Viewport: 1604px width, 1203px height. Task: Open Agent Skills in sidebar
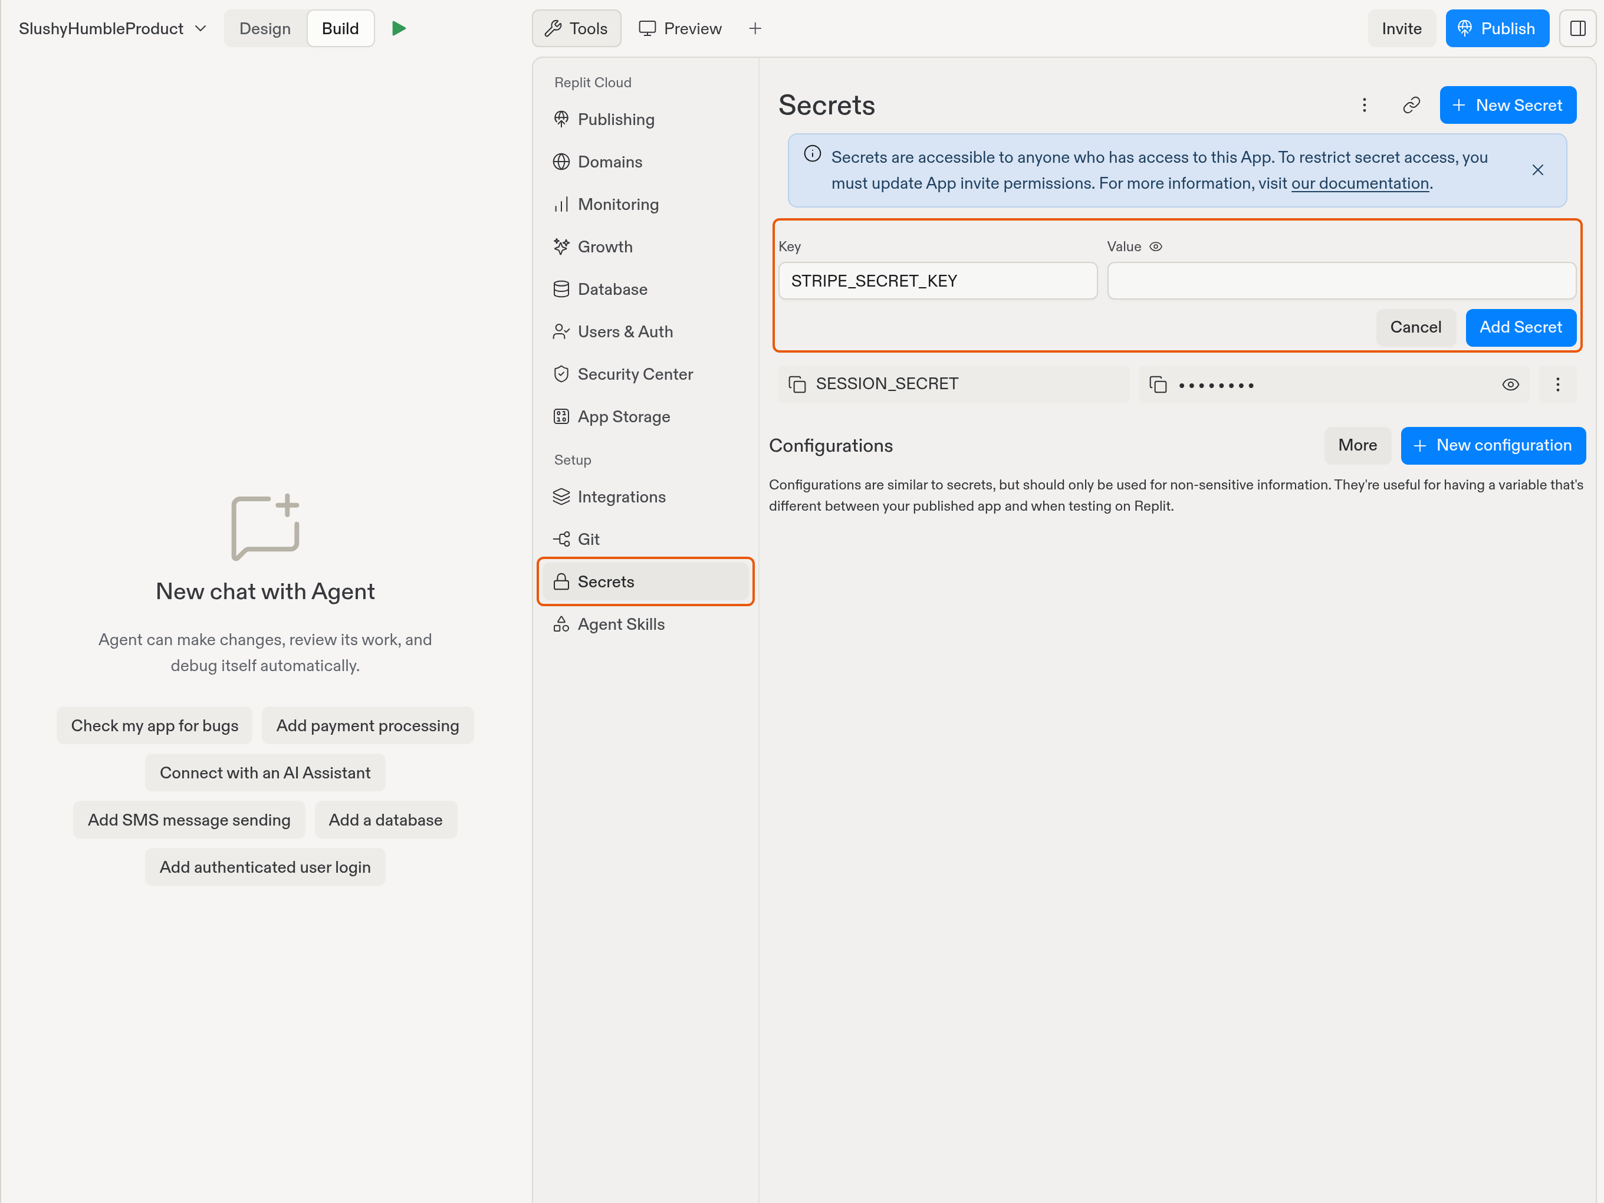(645, 624)
